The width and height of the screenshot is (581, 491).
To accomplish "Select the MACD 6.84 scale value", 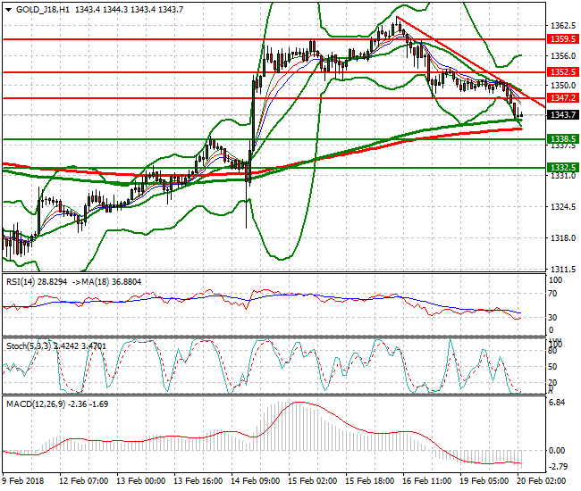I will pyautogui.click(x=557, y=403).
